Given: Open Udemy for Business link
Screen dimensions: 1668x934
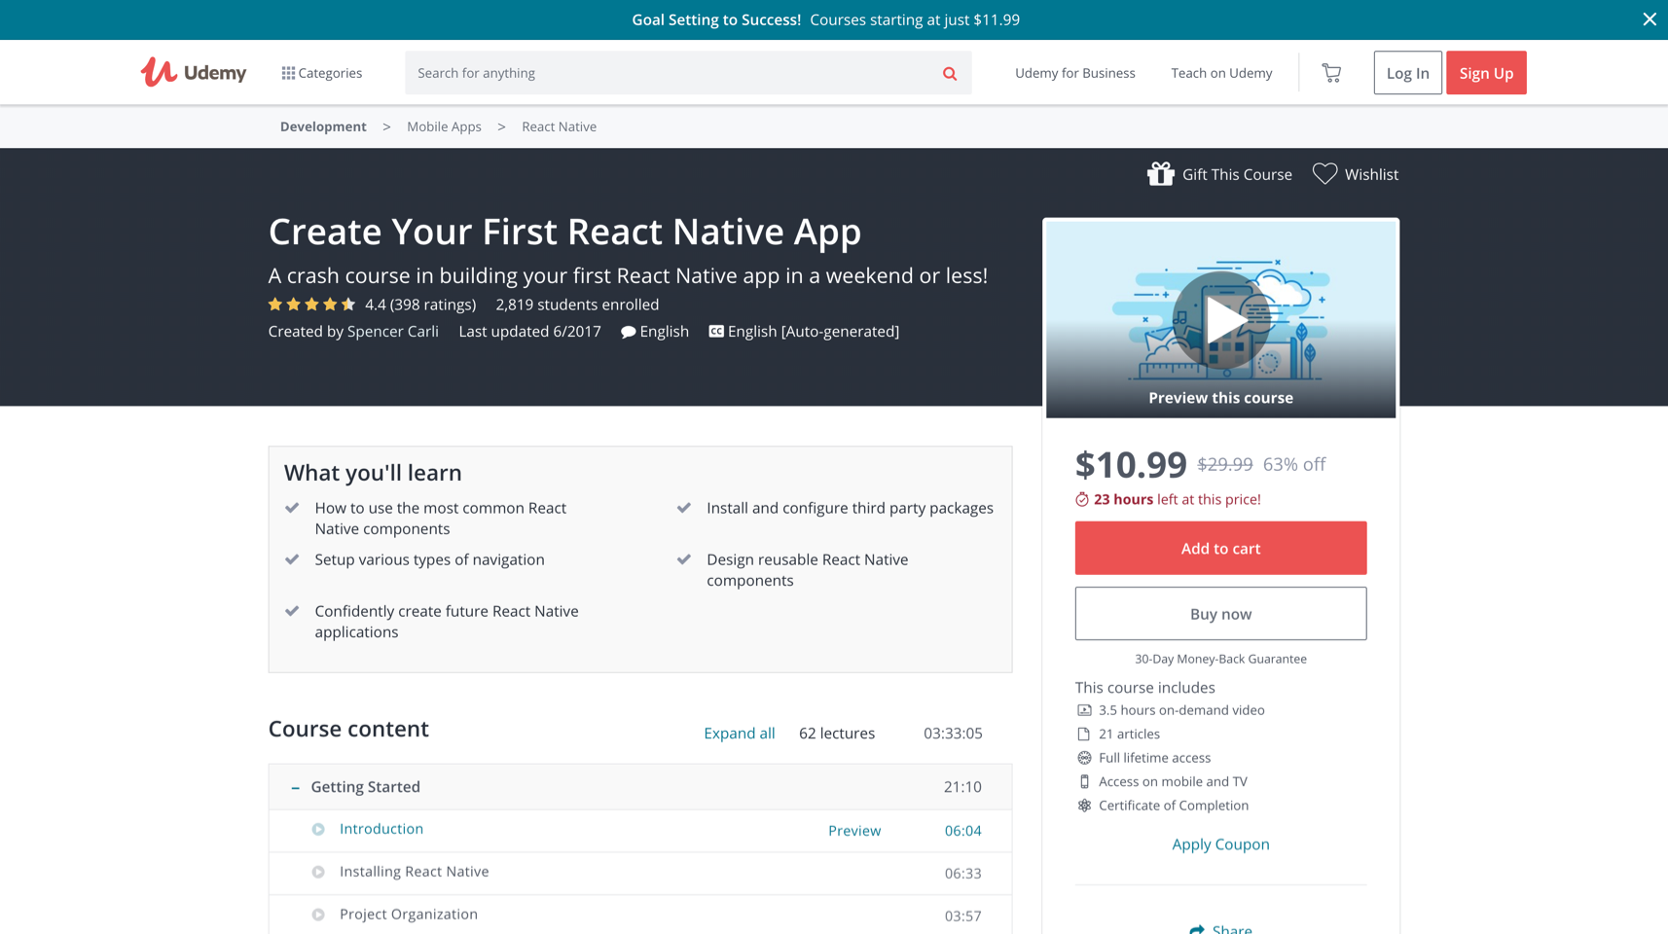Looking at the screenshot, I should click(x=1075, y=73).
